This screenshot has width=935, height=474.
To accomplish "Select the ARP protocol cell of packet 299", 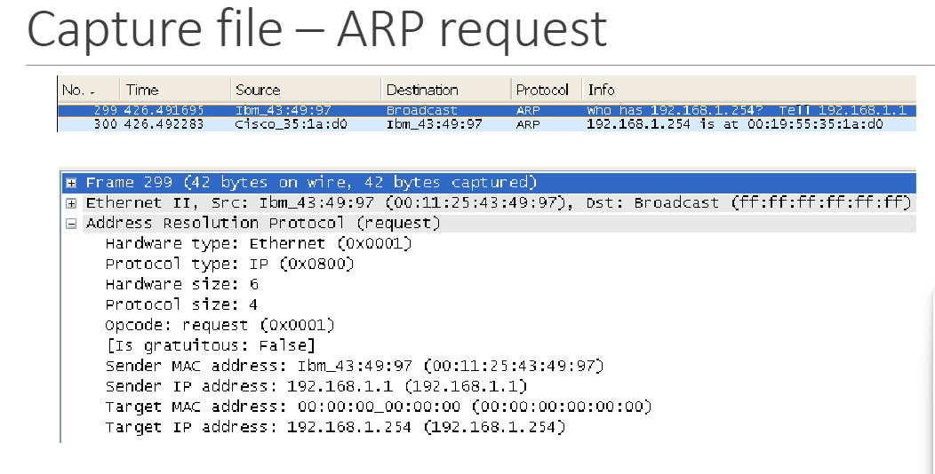I will [528, 110].
